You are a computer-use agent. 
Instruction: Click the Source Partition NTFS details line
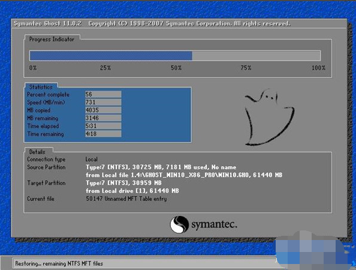tap(161, 167)
